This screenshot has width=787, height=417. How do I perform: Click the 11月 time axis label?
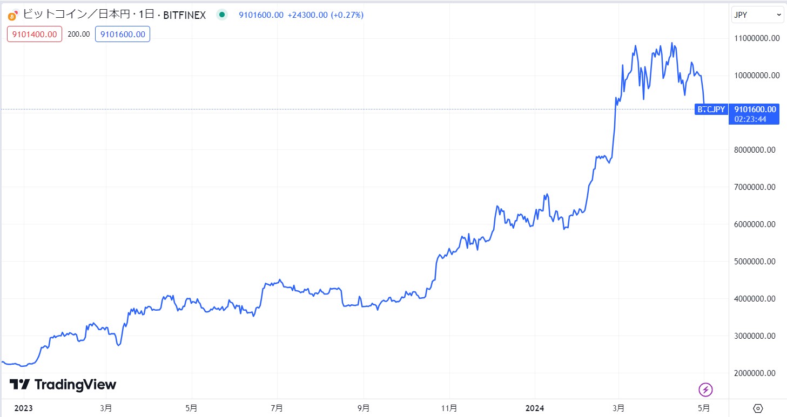click(x=449, y=408)
